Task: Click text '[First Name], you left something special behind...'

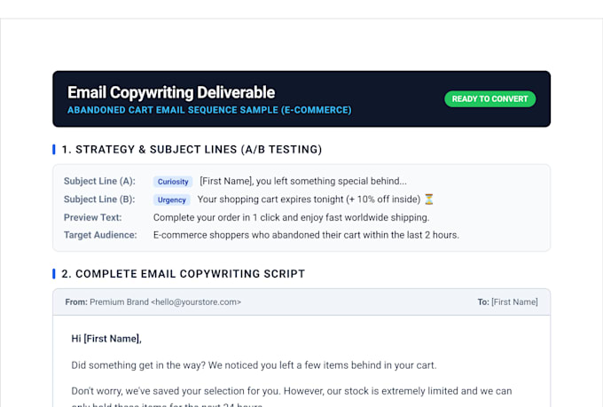Action: pos(303,181)
